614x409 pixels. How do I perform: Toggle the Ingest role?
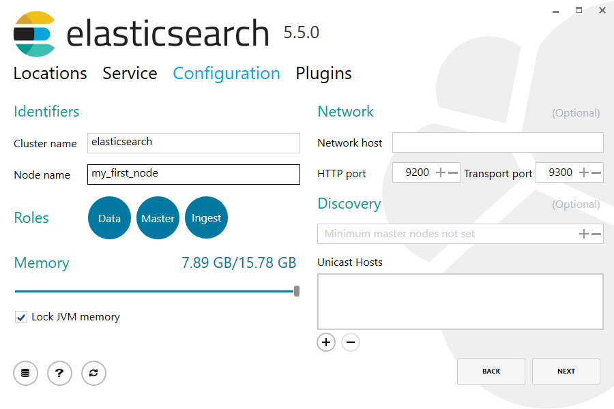pyautogui.click(x=206, y=218)
